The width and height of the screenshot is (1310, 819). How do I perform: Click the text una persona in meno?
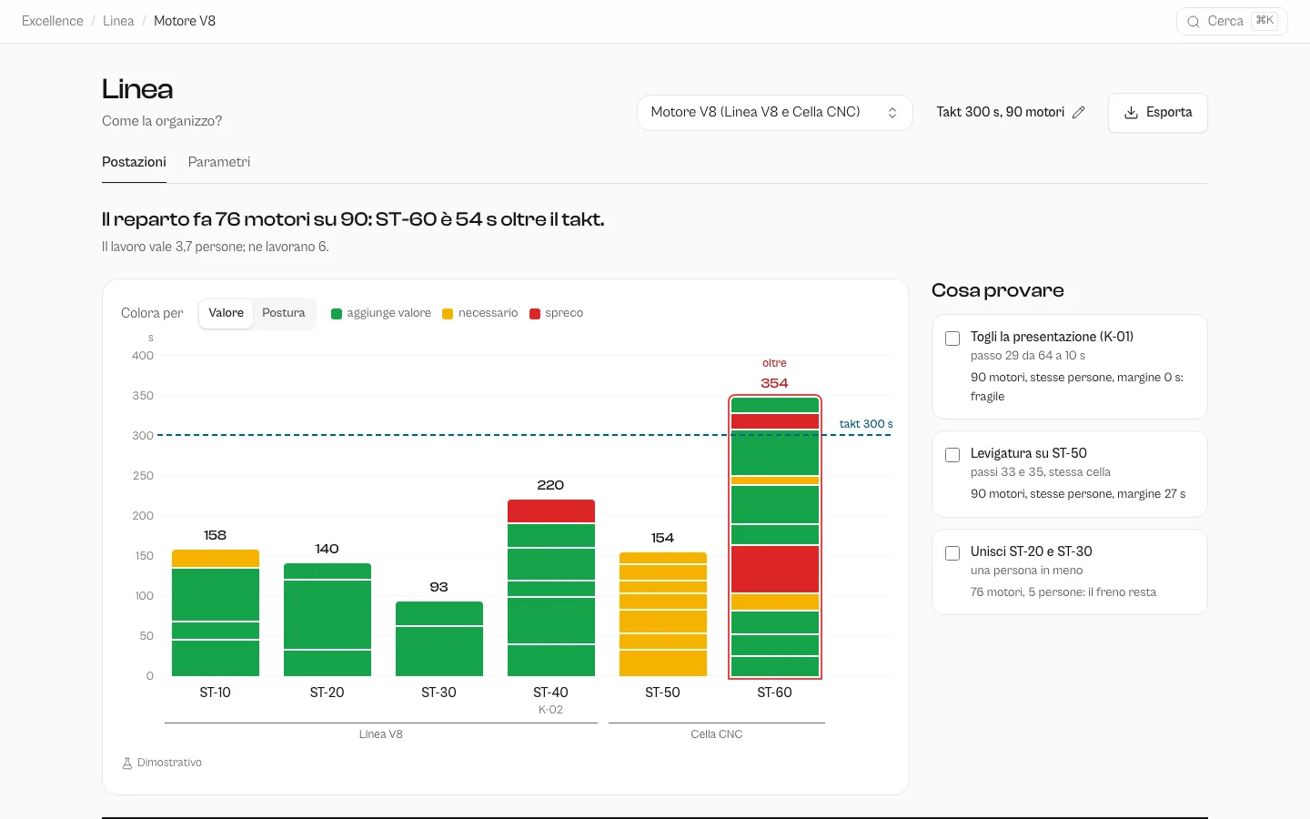[x=1027, y=571]
